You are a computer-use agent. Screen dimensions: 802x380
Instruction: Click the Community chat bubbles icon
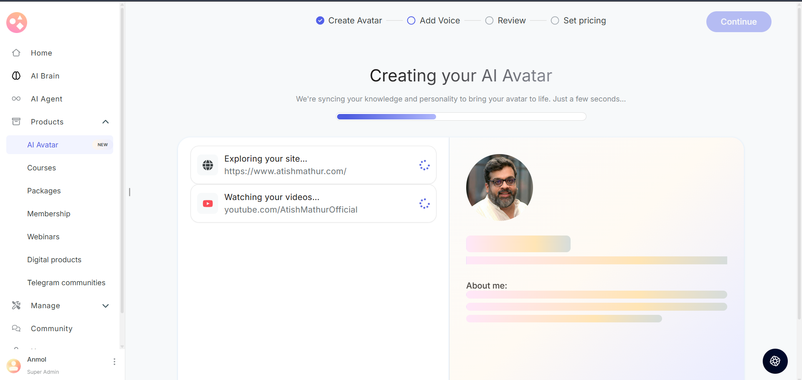[x=16, y=329]
